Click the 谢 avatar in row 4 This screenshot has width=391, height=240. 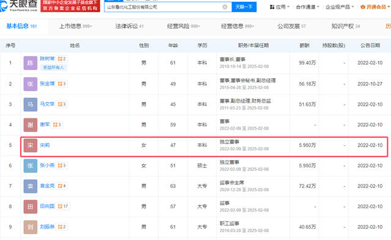[31, 125]
